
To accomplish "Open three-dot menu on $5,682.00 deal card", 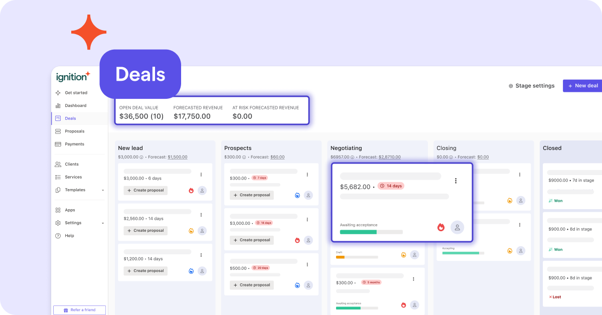I will [456, 181].
